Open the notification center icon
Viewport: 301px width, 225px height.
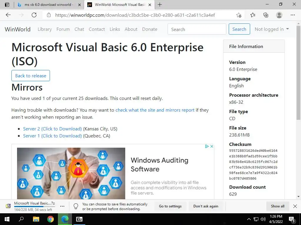292,219
